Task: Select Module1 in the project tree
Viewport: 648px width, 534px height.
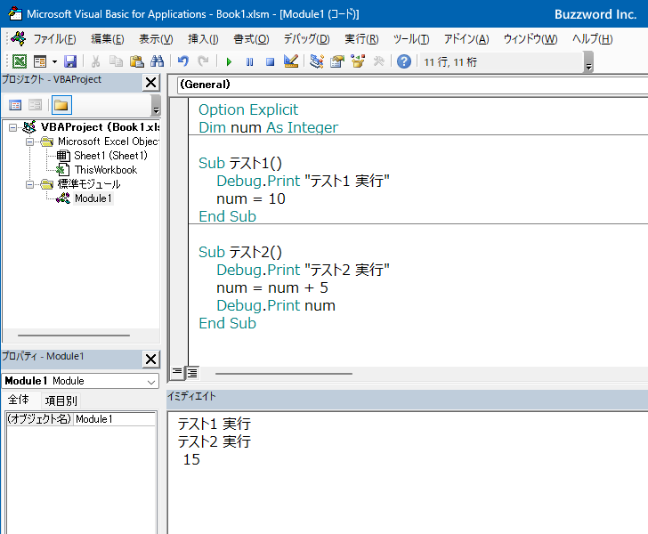Action: 93,198
